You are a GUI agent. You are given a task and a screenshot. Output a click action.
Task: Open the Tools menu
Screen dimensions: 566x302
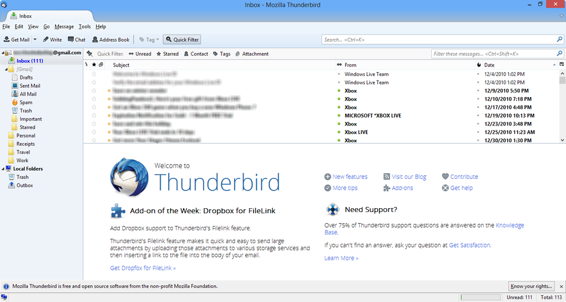(x=84, y=27)
